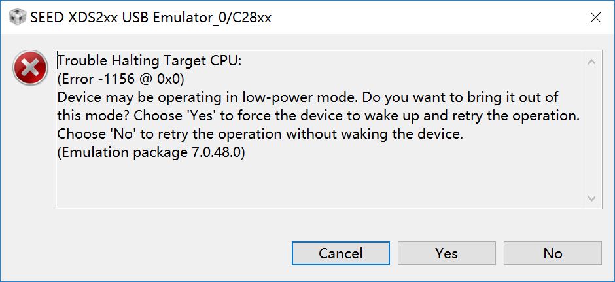Click the "(Emulation package 7.0.48.0)" line
Image resolution: width=615 pixels, height=282 pixels.
151,153
